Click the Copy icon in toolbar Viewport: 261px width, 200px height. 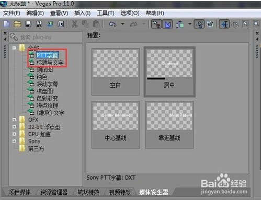point(85,24)
